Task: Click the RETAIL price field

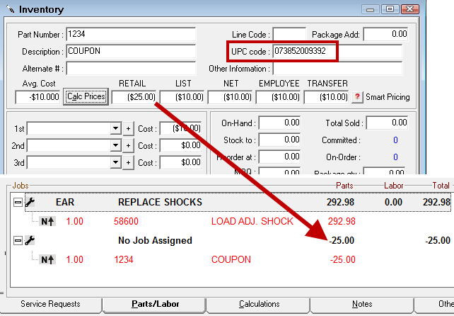Action: click(x=134, y=97)
